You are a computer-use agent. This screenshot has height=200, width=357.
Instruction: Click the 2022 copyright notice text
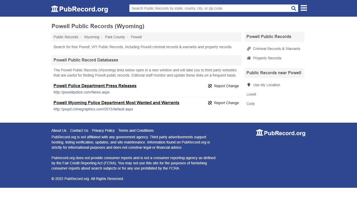88,179
